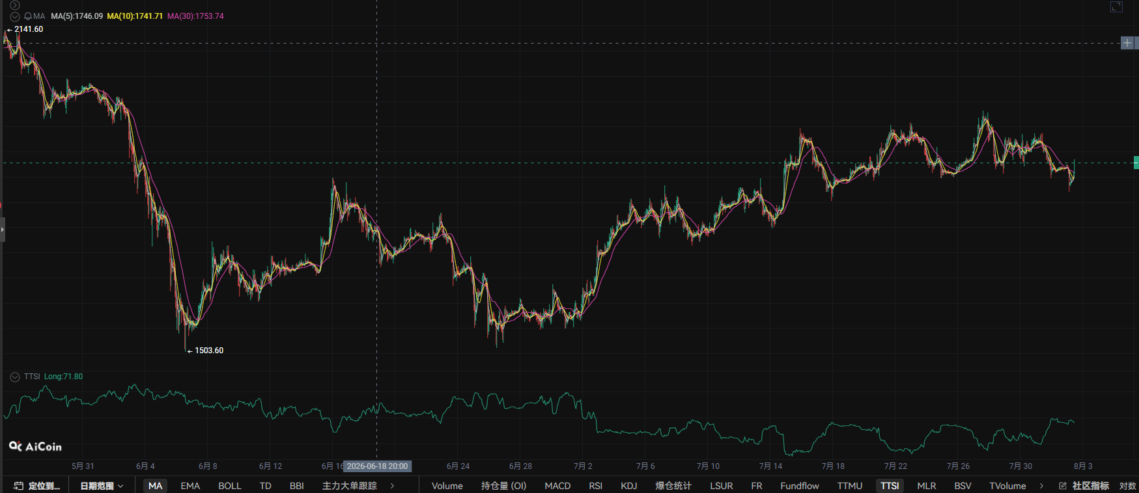The image size is (1139, 493).
Task: Select the KDJ sub-indicator
Action: click(629, 486)
